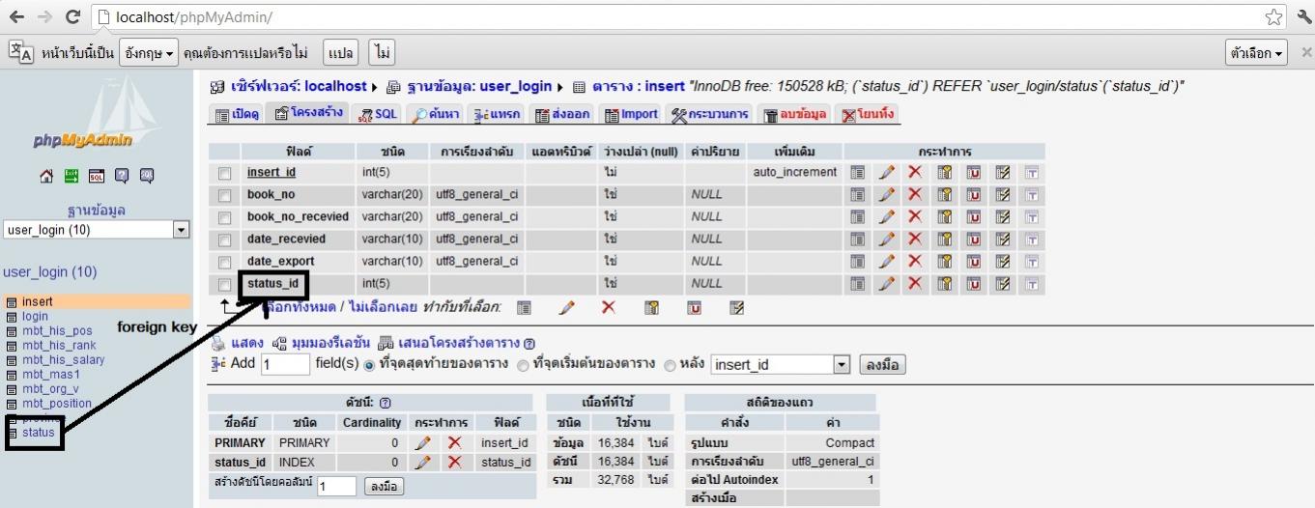
Task: Open the phpMyAdmin documentation icon
Action: (121, 177)
